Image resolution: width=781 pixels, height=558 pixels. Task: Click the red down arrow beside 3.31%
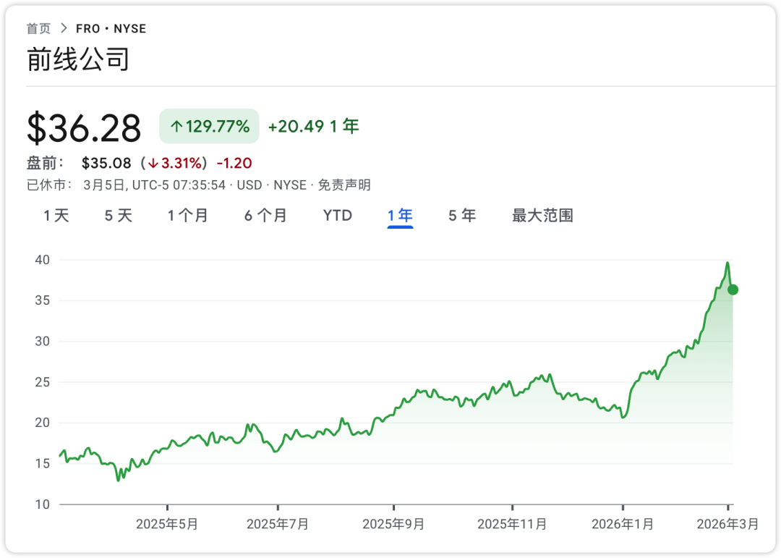click(153, 164)
